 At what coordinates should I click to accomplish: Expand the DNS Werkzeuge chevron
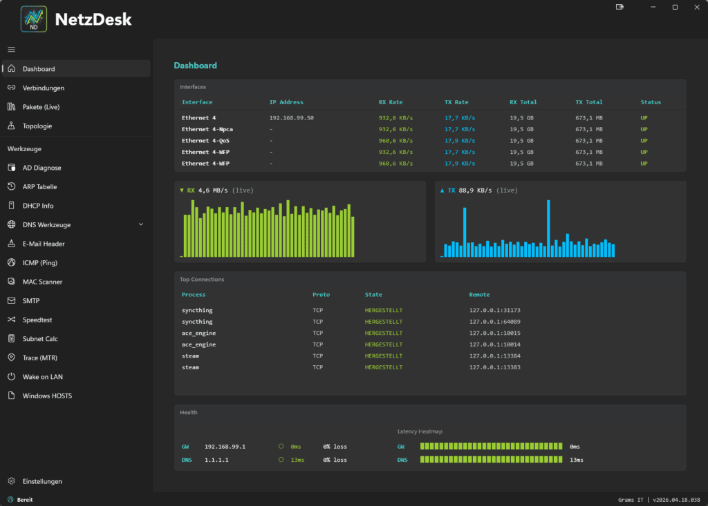(141, 224)
